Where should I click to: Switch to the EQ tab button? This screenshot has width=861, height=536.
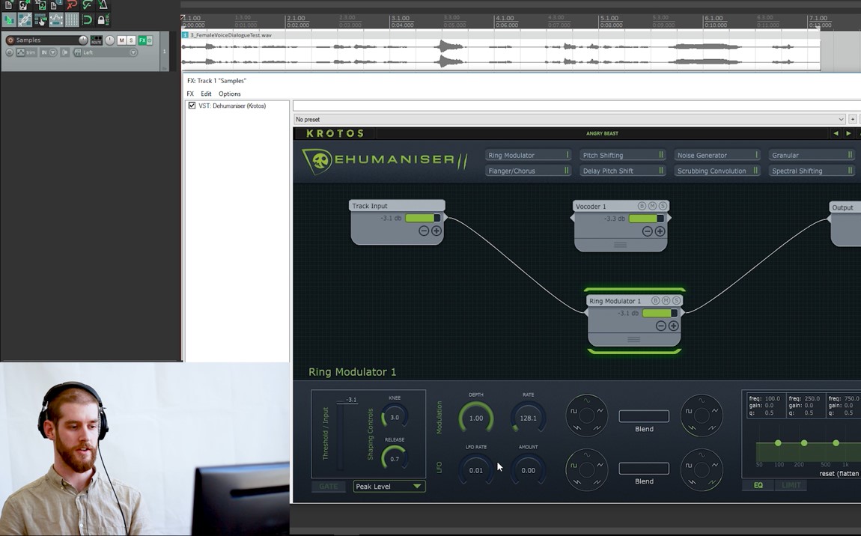pyautogui.click(x=758, y=485)
